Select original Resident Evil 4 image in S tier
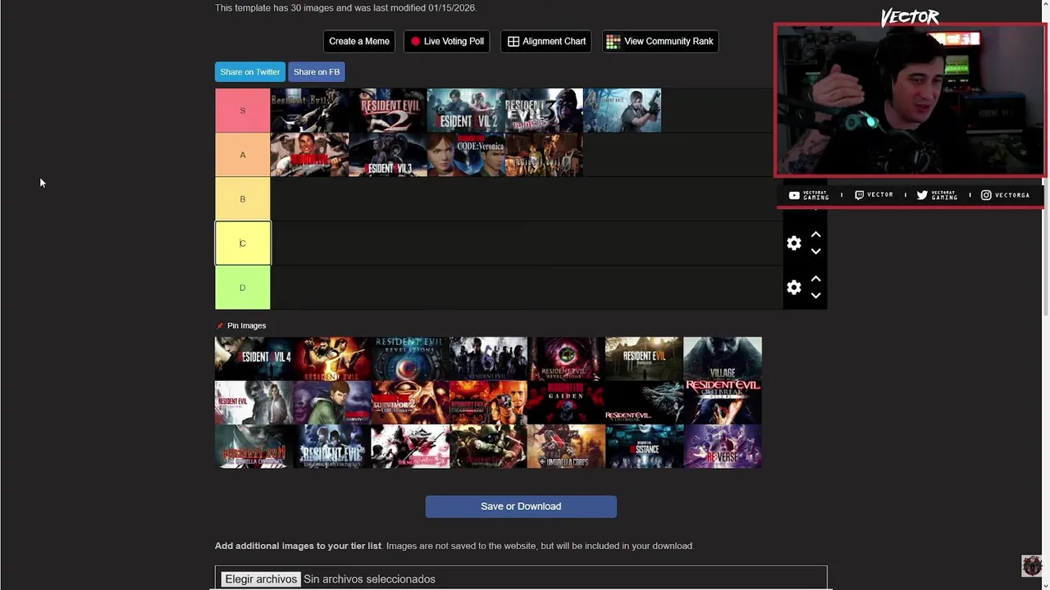1050x590 pixels. (x=622, y=111)
